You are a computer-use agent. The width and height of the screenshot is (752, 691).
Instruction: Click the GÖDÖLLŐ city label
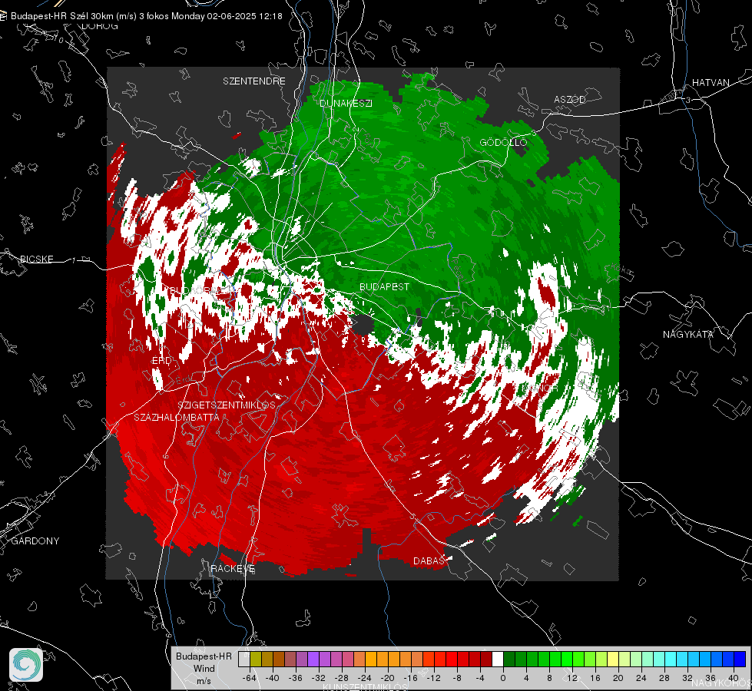pos(503,142)
